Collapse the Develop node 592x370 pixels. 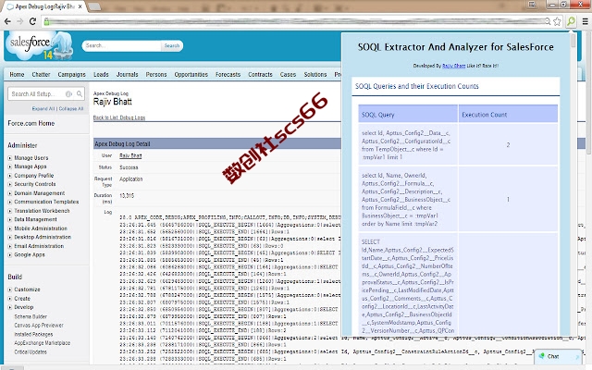point(10,307)
